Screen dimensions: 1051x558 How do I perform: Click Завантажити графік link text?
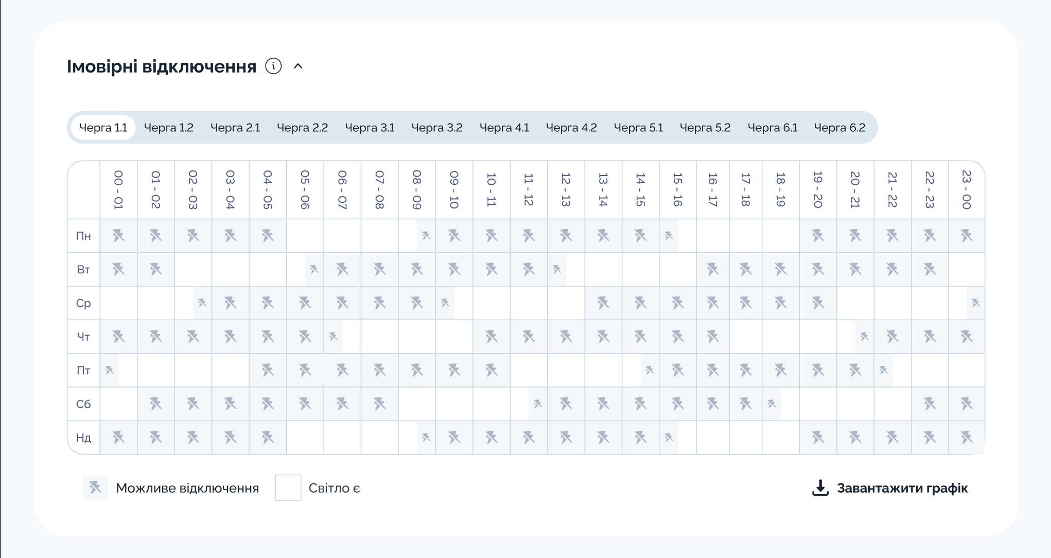tap(902, 488)
